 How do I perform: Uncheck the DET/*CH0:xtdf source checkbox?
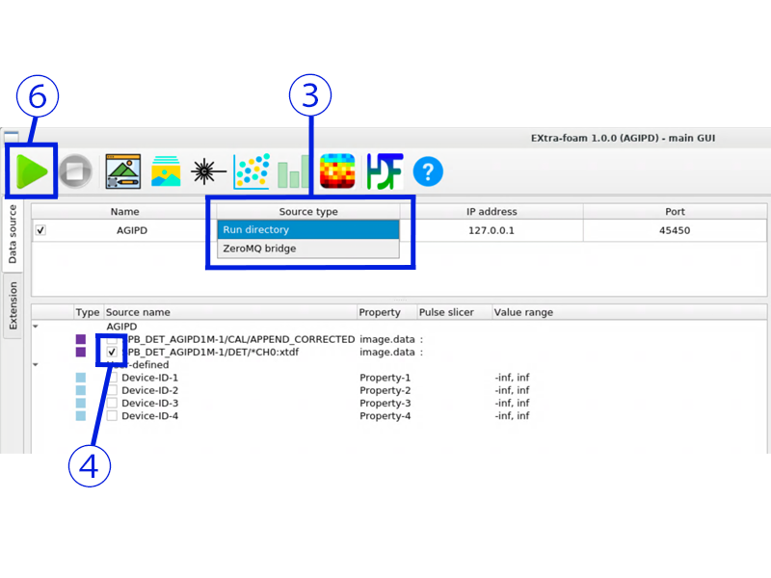112,352
